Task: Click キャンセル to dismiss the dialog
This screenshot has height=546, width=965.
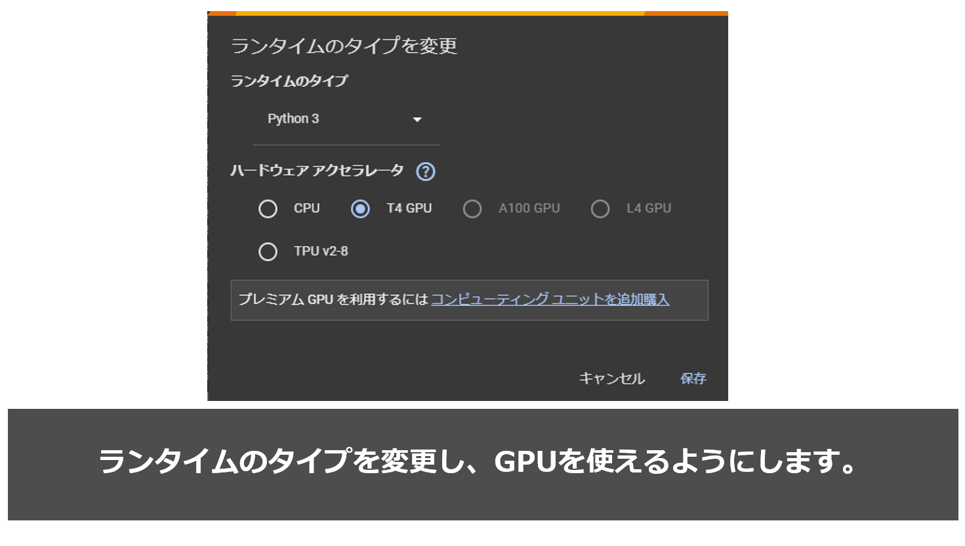Action: [611, 379]
